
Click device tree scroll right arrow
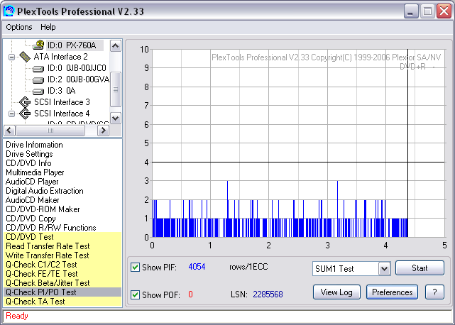pos(103,131)
